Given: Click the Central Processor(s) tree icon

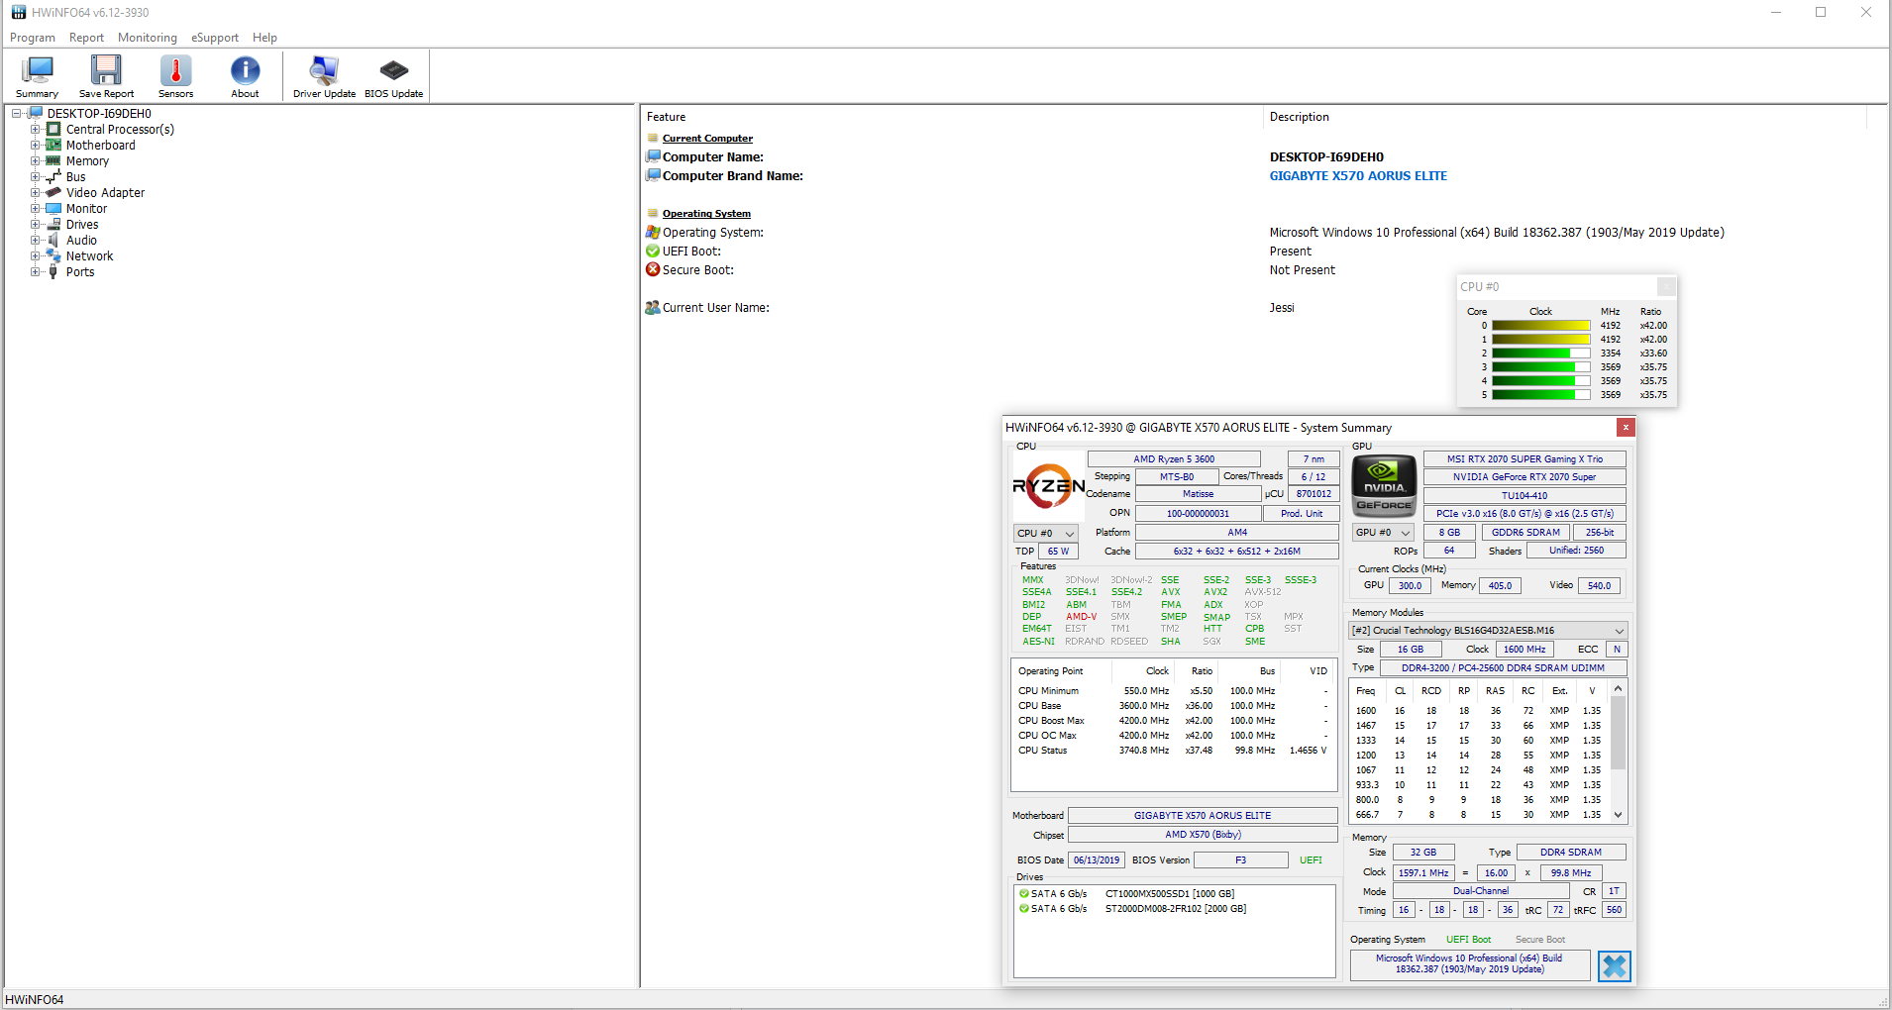Looking at the screenshot, I should 53,130.
